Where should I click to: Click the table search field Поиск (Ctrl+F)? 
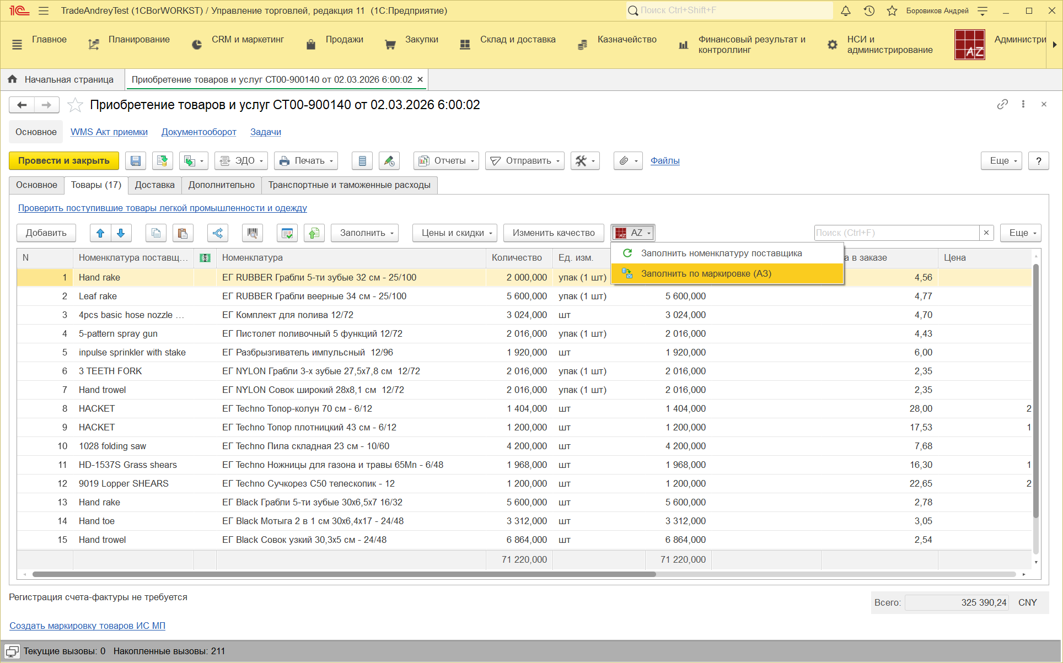[x=896, y=233]
